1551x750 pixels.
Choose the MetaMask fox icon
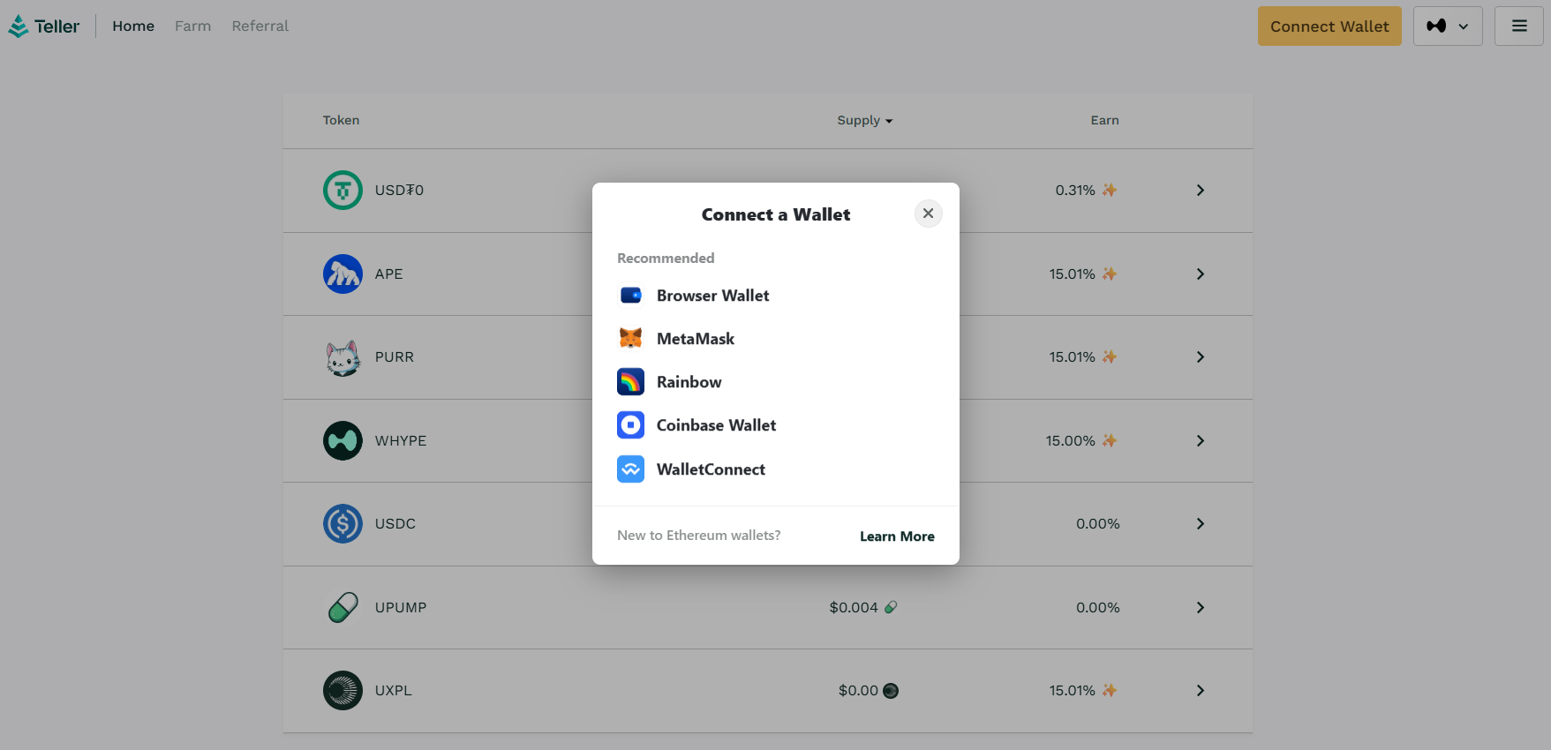click(630, 339)
